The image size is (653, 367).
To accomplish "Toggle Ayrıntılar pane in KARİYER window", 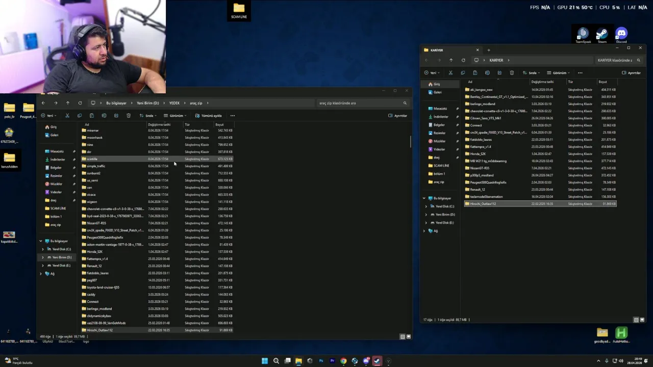I will (632, 73).
